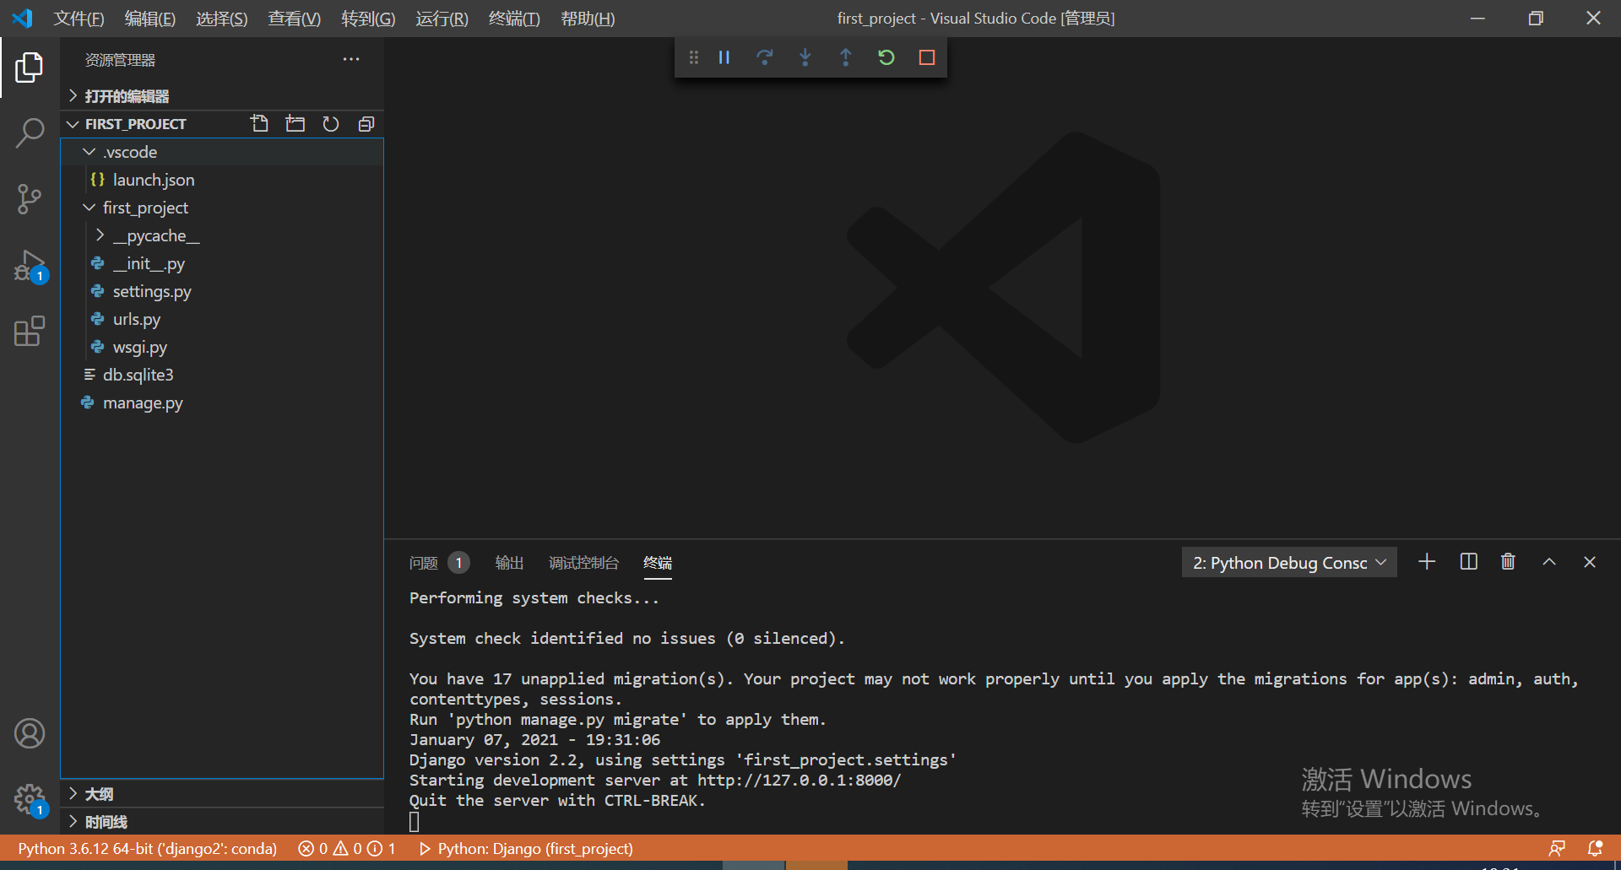
Task: Open the Selection menu
Action: point(222,19)
